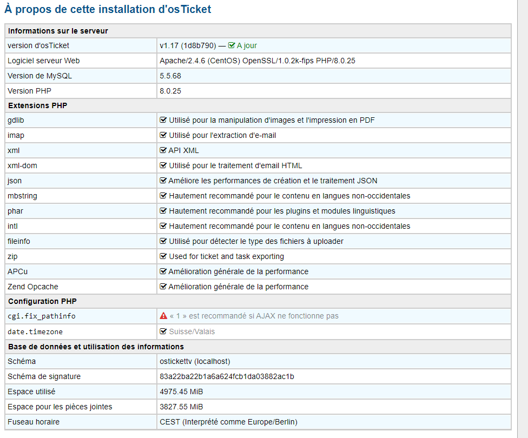
Task: Click the 'Logiciel serveur Web' label
Action: click(x=44, y=61)
